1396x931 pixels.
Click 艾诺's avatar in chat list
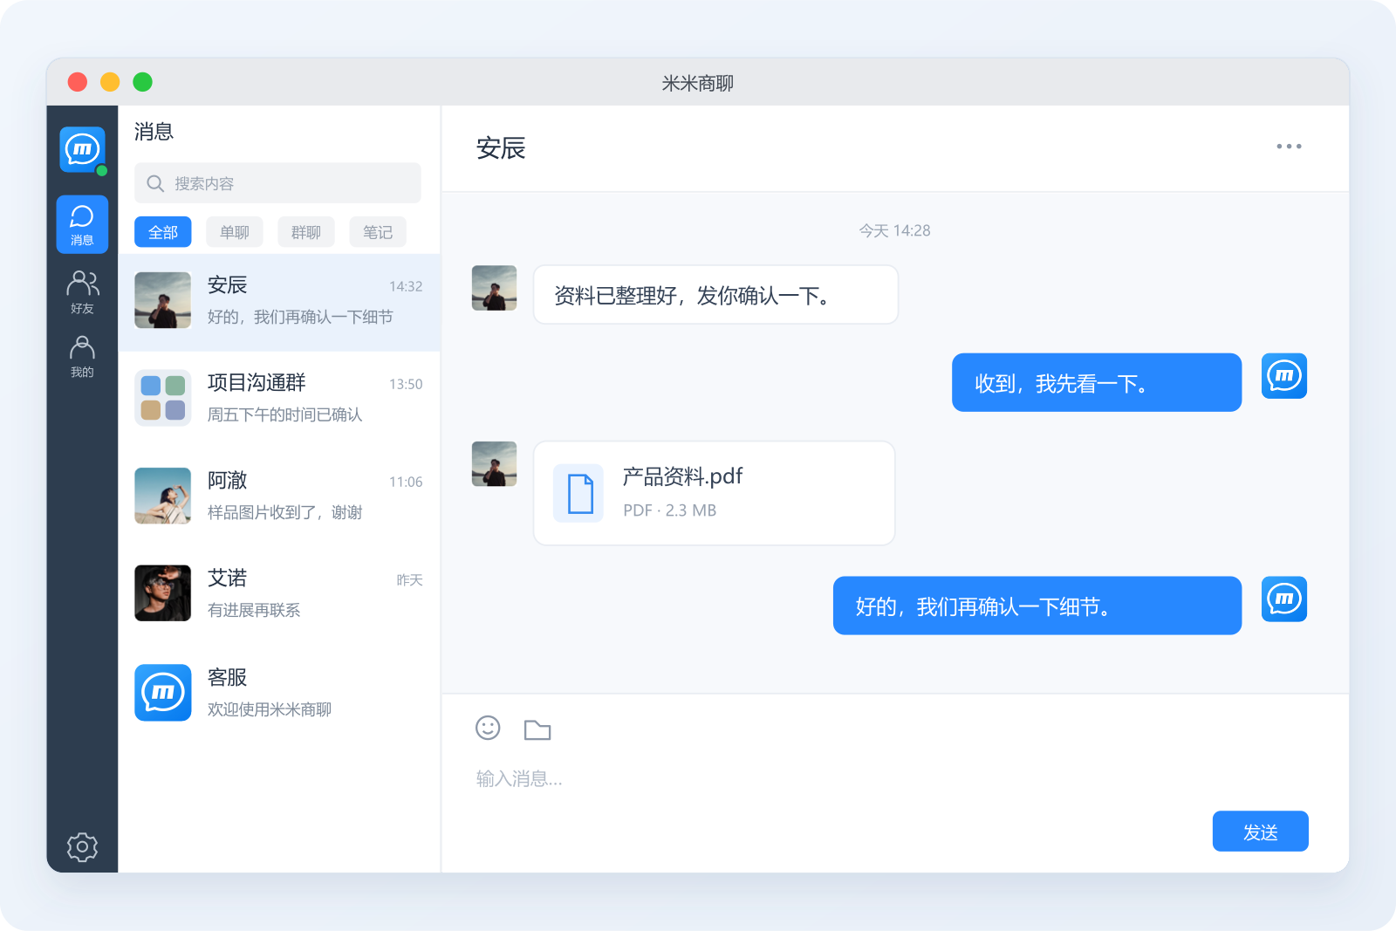tap(162, 593)
